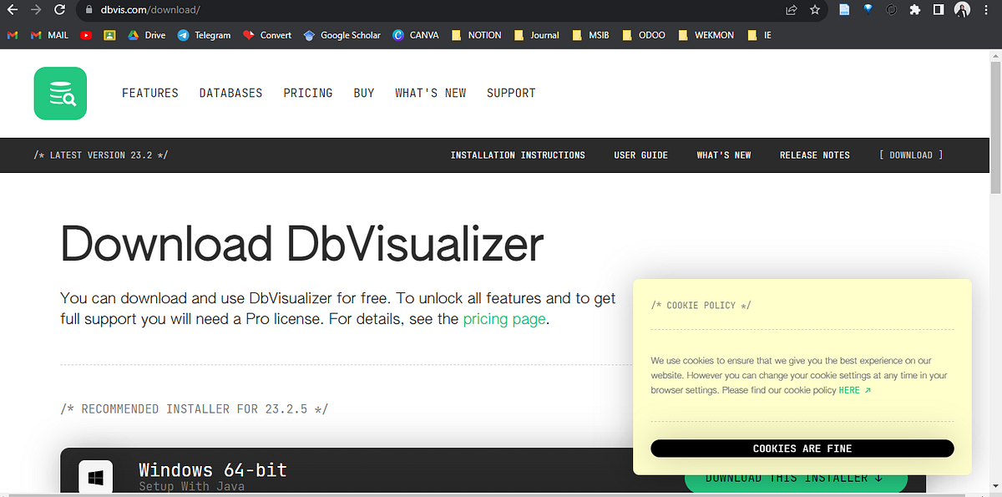Image resolution: width=1002 pixels, height=497 pixels.
Task: Switch to the PRICING section
Action: pos(307,93)
